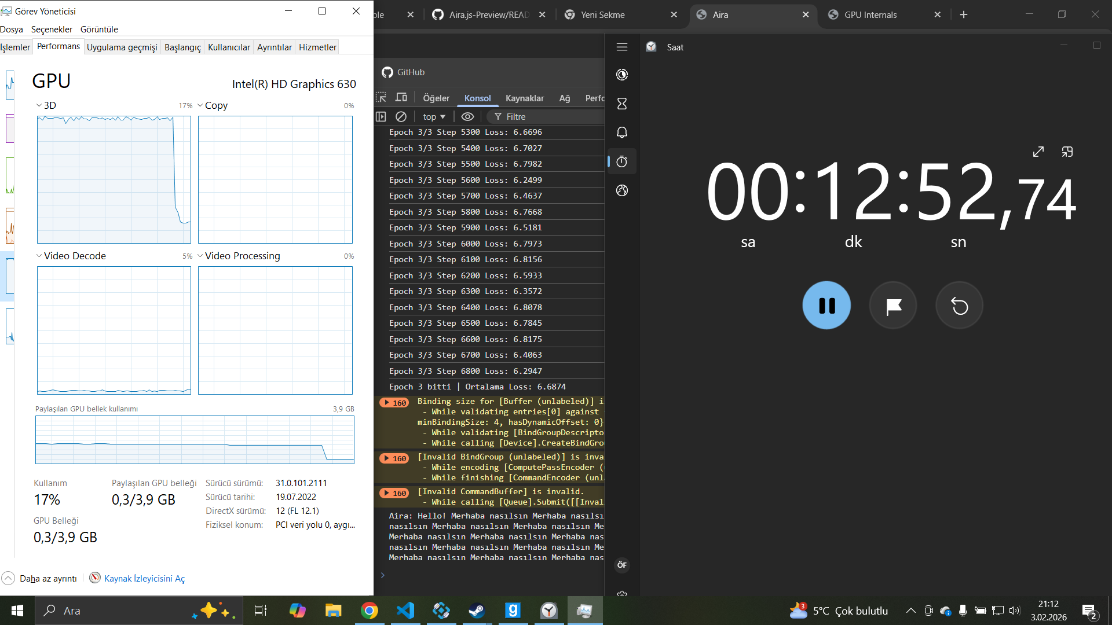Select the inspect element tool in DevTools
Screen dimensions: 1112x625
point(382,97)
